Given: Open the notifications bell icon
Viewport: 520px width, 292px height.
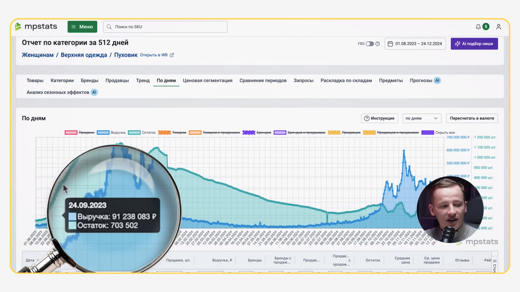Looking at the screenshot, I should point(478,27).
